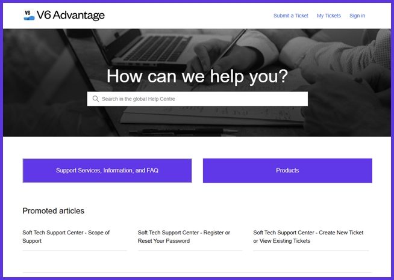Open Create New Ticket or View Existing Tickets article

pyautogui.click(x=308, y=236)
